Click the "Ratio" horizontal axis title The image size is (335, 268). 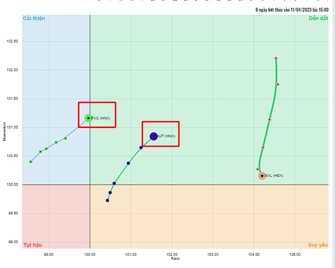pyautogui.click(x=175, y=258)
